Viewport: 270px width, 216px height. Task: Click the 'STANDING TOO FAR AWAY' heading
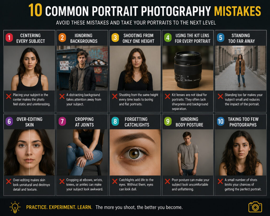click(x=242, y=38)
